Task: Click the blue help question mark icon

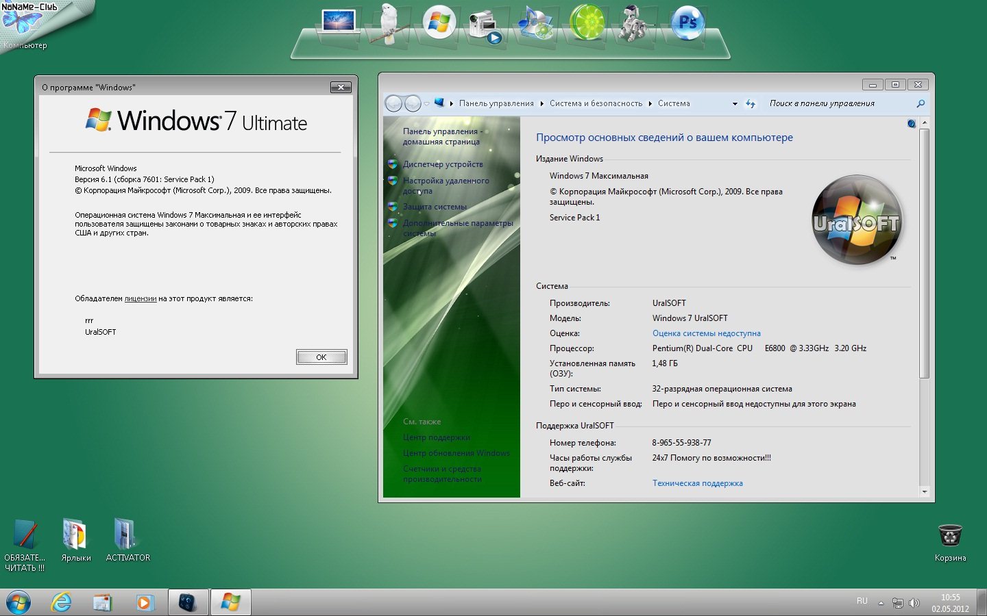Action: coord(911,124)
